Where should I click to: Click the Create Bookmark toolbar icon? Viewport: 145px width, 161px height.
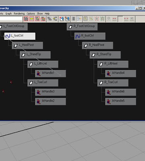pyautogui.click(x=62, y=19)
